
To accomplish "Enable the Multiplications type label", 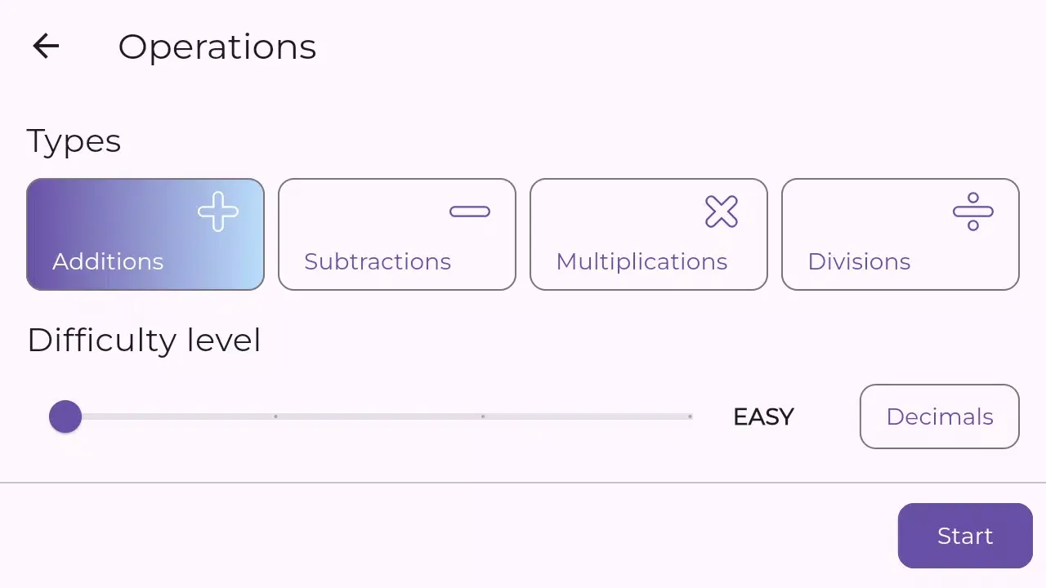I will 641,261.
